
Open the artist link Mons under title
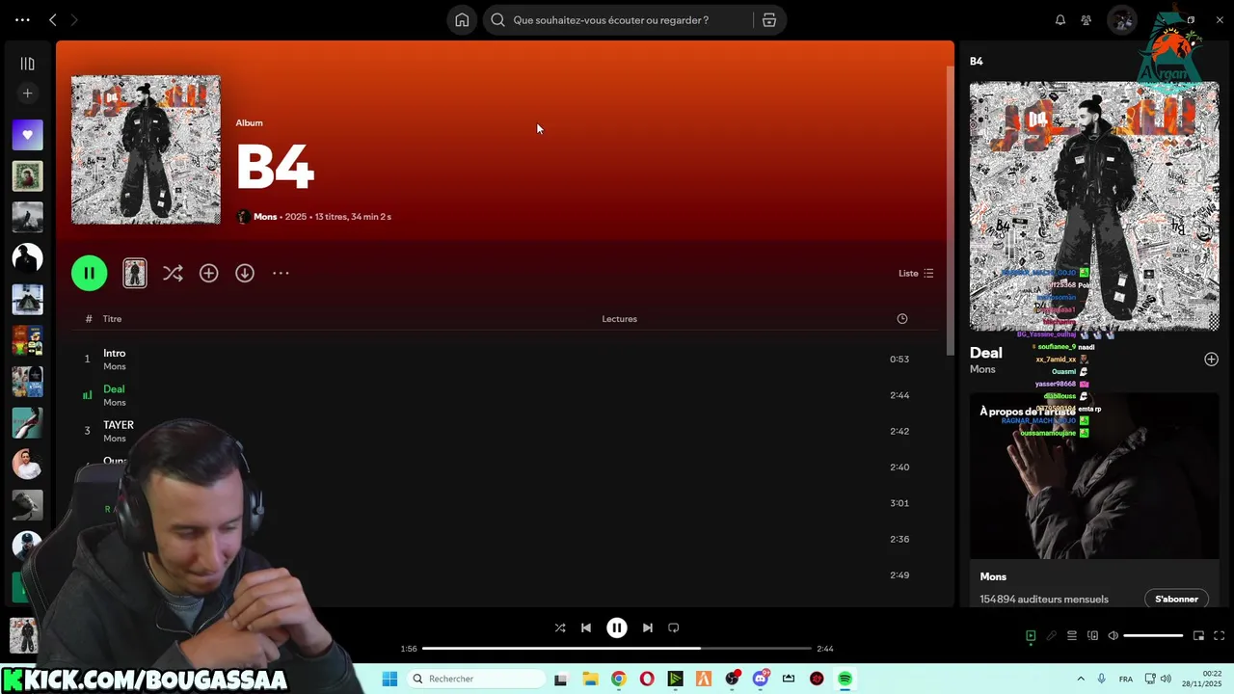265,217
